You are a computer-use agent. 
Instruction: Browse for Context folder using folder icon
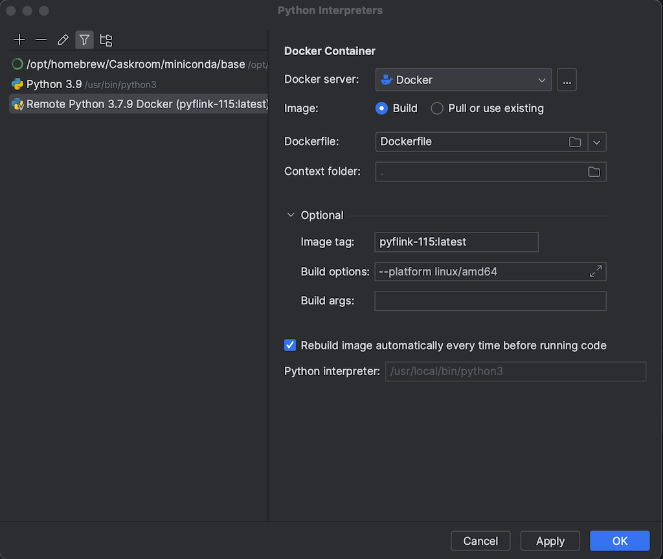coord(594,172)
